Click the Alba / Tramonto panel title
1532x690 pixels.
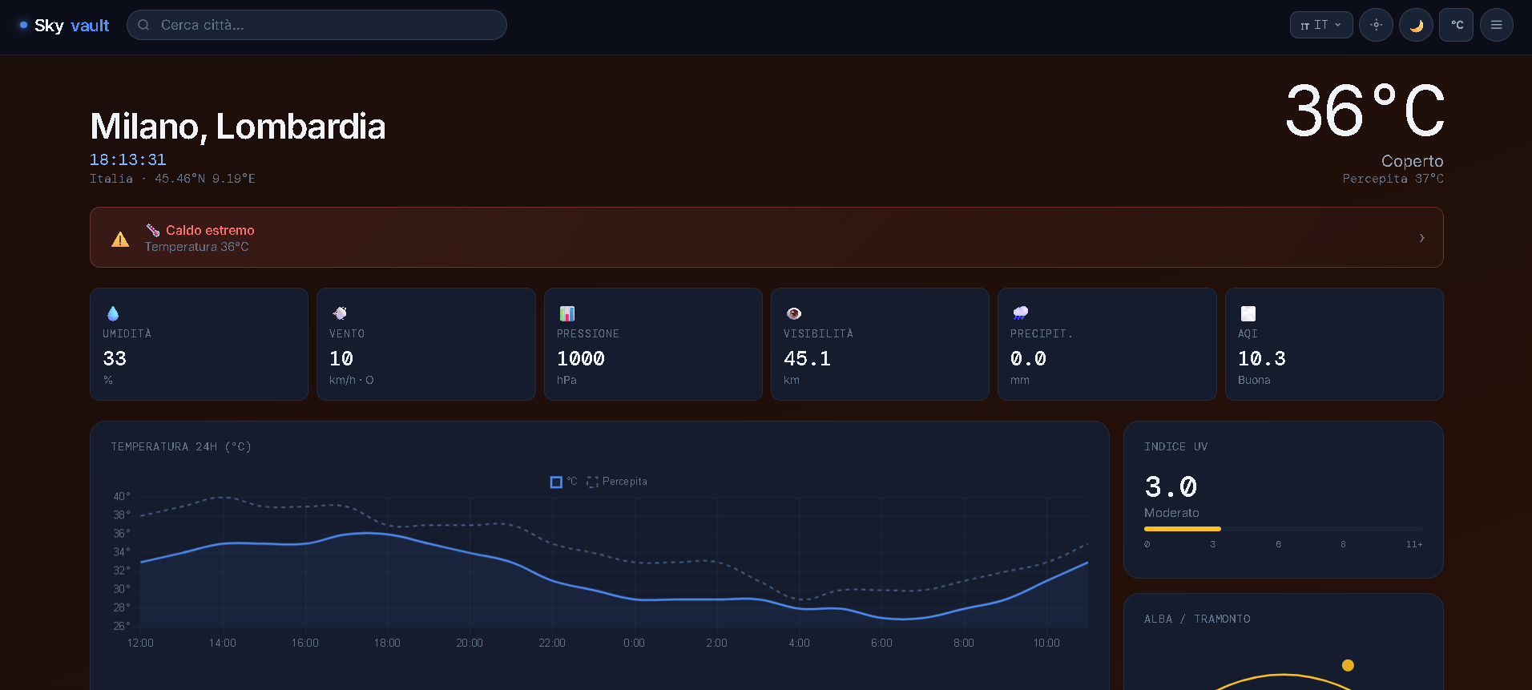[1197, 619]
